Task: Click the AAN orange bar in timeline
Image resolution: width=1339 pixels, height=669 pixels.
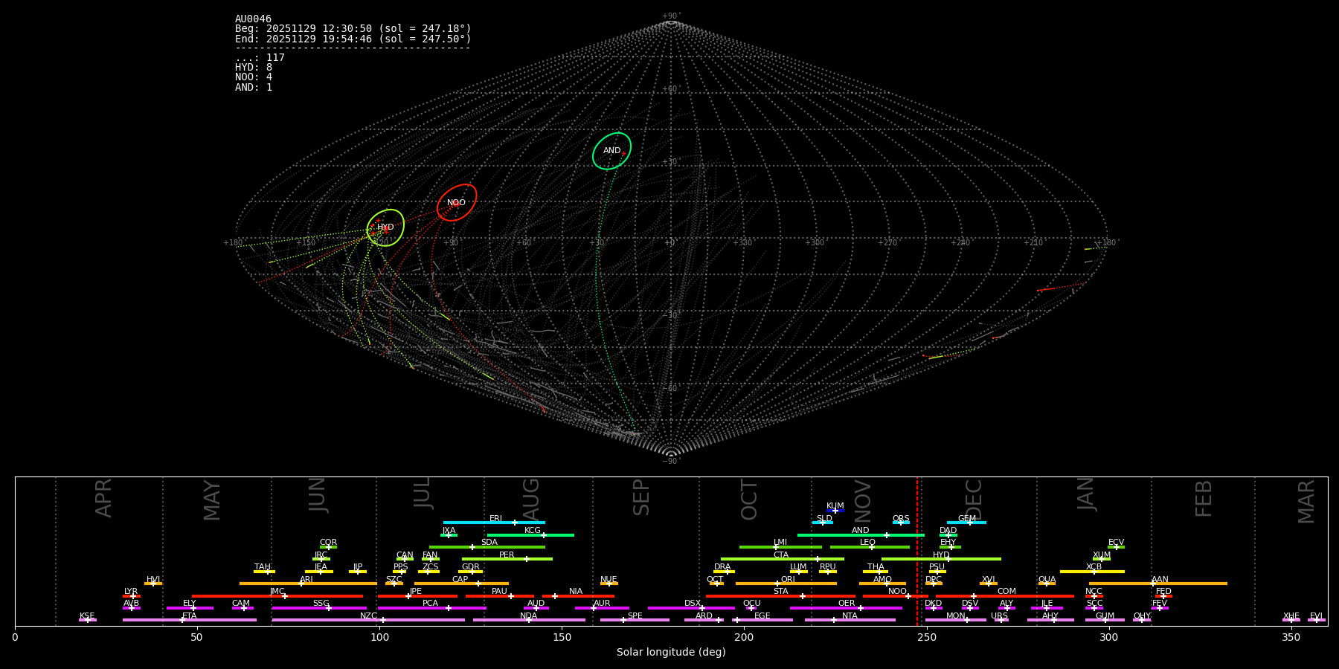Action: [x=1158, y=584]
